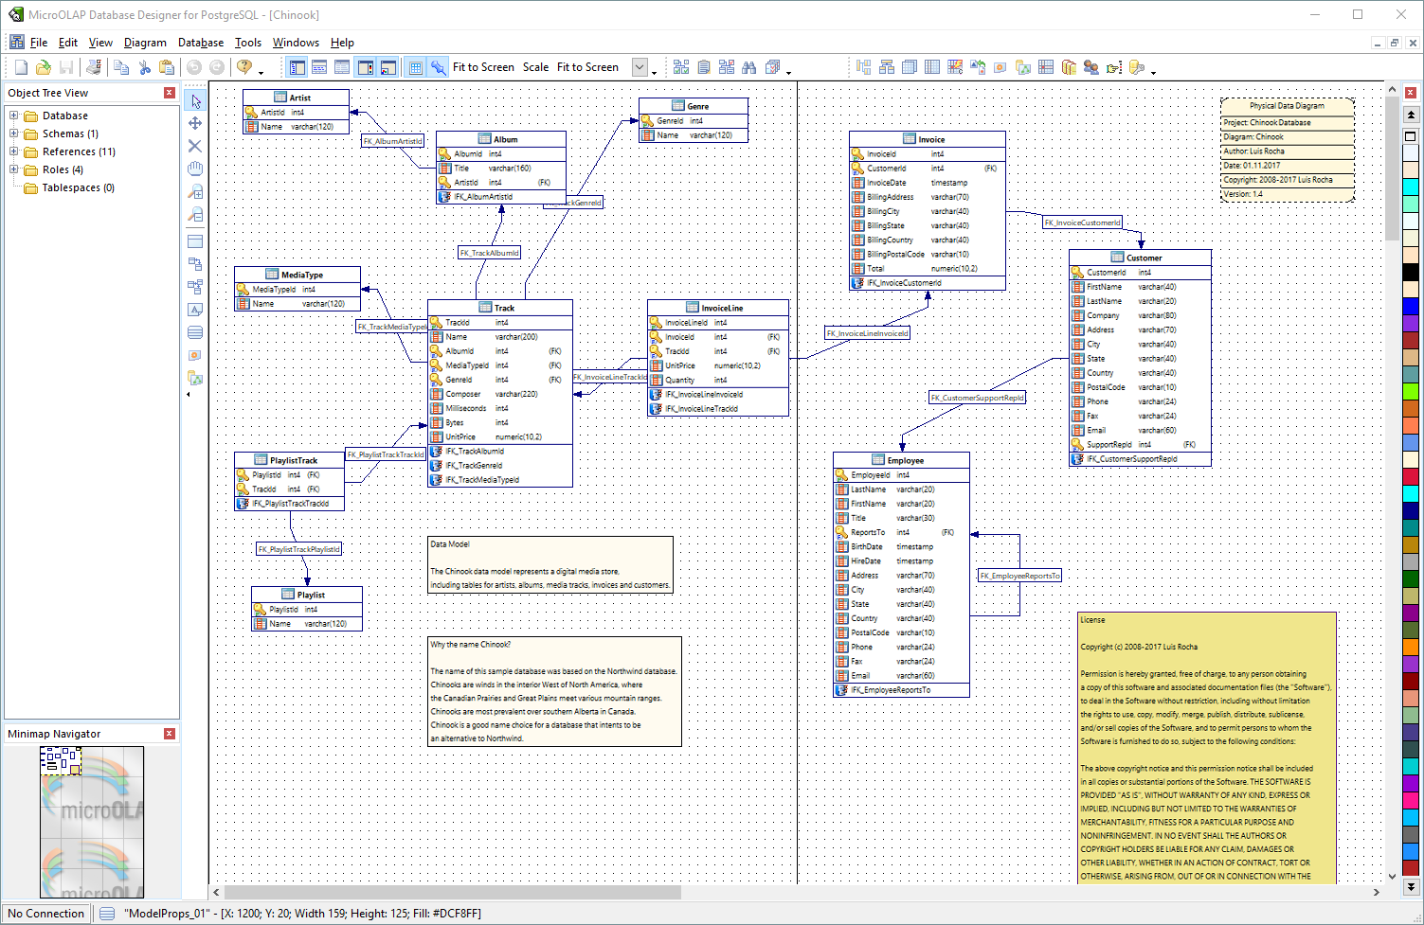Viewport: 1424px width, 925px height.
Task: Close the Minimap Navigator panel
Action: click(170, 734)
